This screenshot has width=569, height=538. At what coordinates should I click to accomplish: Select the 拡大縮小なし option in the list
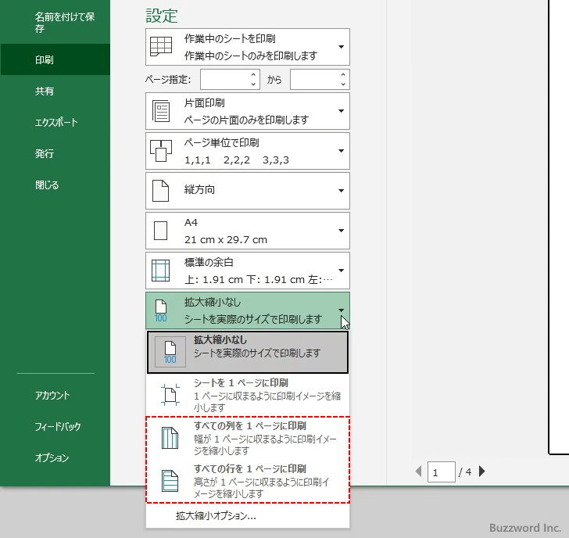pos(248,352)
